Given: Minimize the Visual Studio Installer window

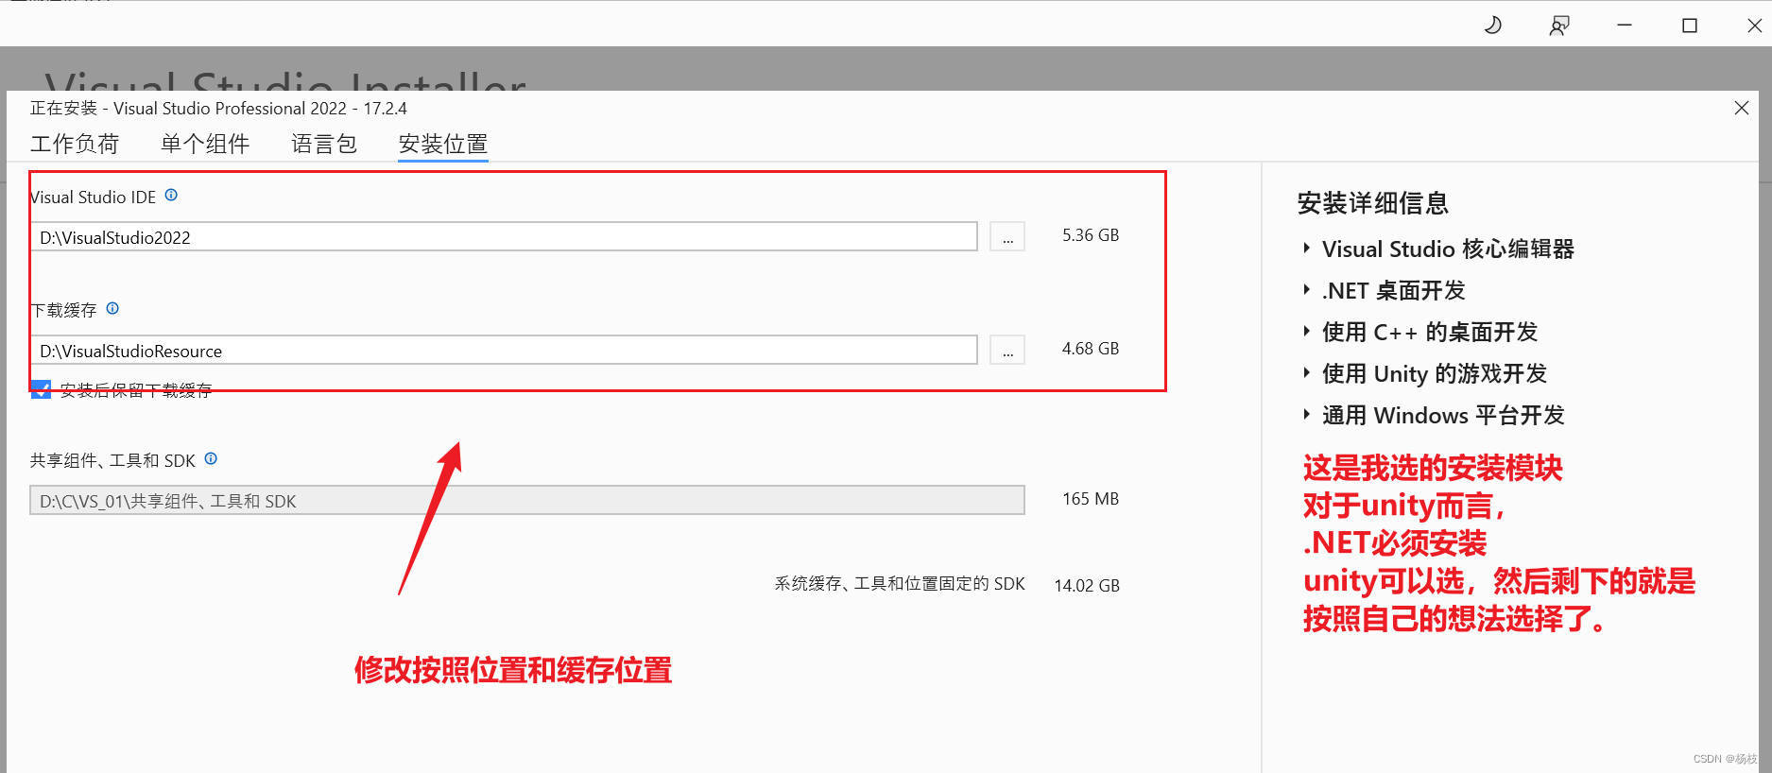Looking at the screenshot, I should [x=1625, y=26].
